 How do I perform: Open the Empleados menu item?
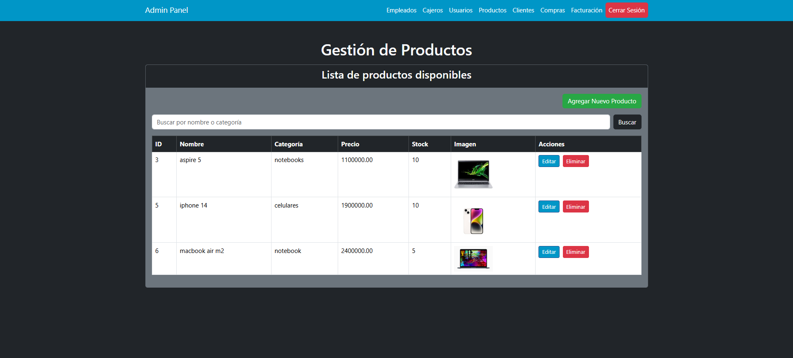pyautogui.click(x=401, y=10)
